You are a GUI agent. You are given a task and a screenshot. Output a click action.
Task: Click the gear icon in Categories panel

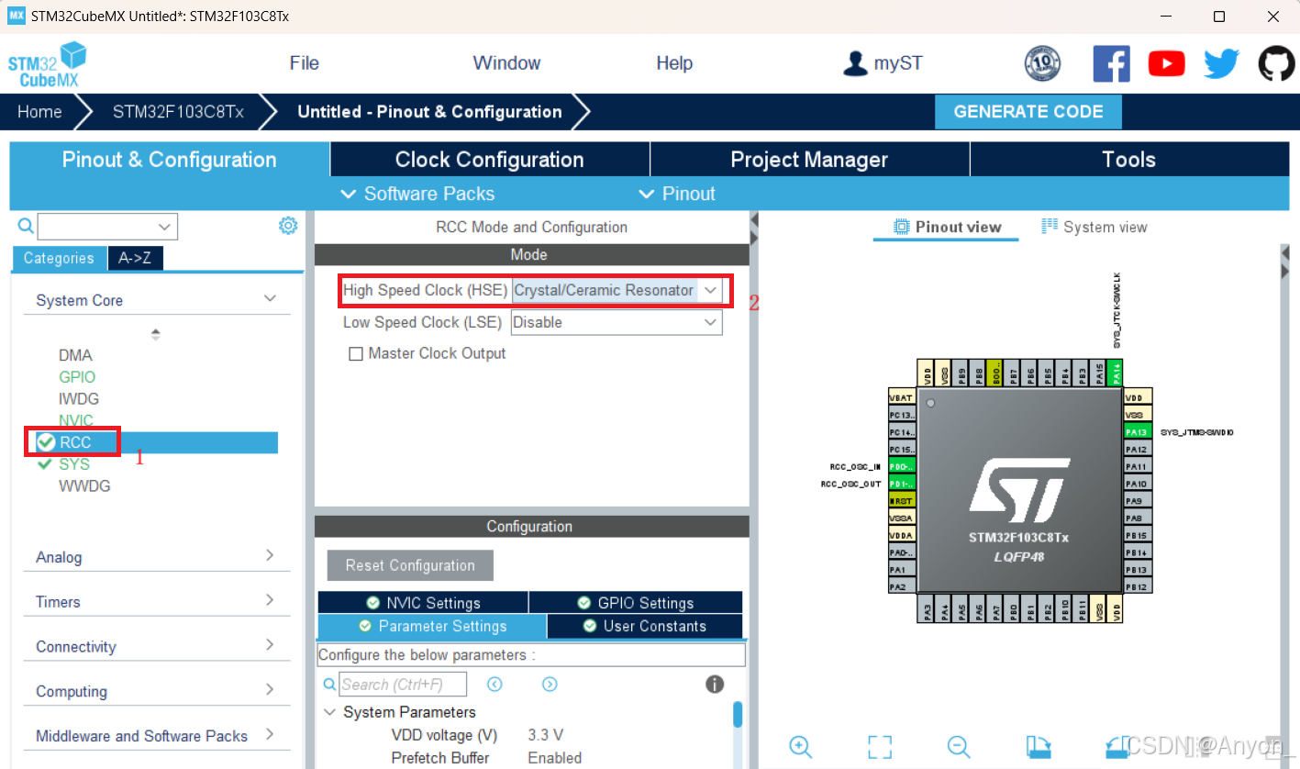click(288, 226)
